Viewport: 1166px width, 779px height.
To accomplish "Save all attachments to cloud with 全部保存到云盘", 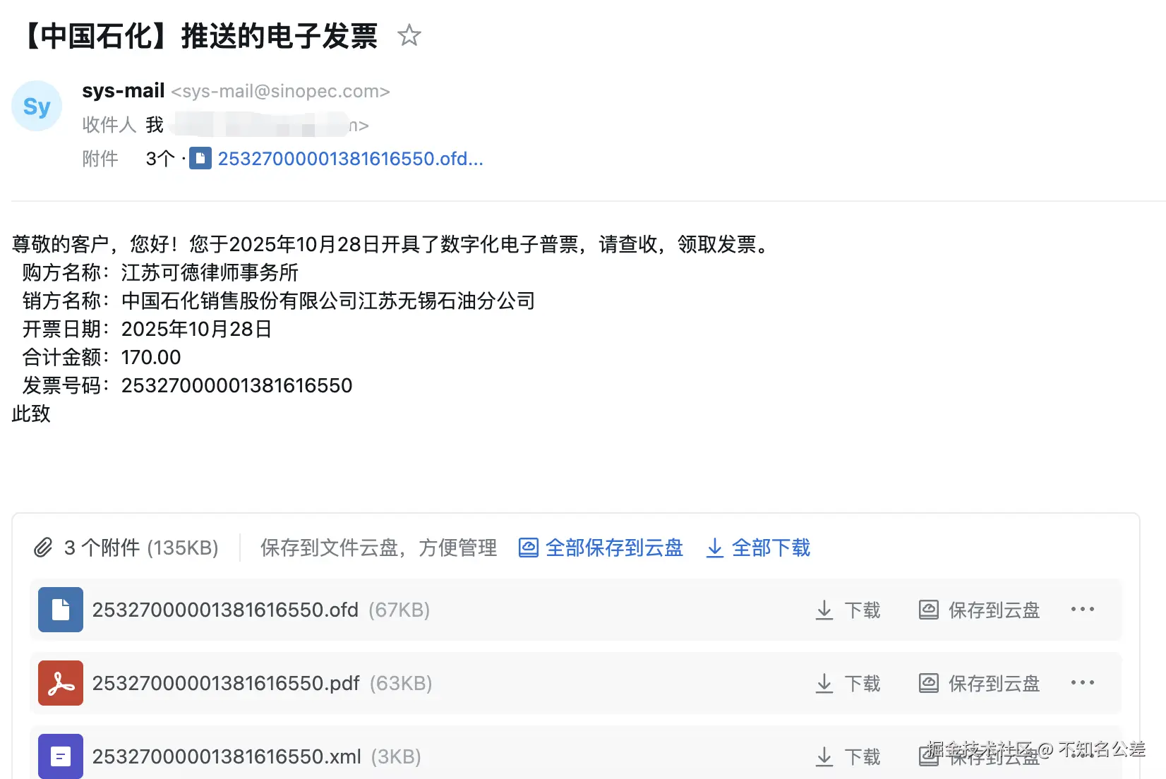I will pos(614,548).
